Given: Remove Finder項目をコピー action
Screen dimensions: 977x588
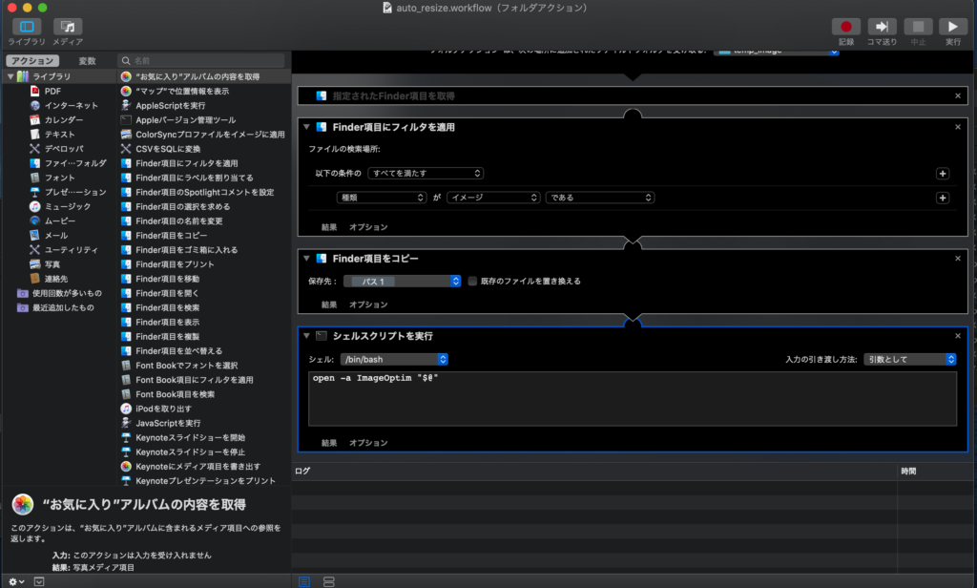Looking at the screenshot, I should pyautogui.click(x=958, y=258).
